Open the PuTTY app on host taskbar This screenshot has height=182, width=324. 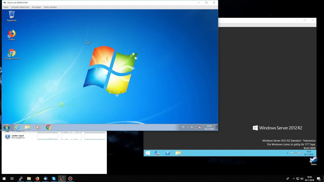pos(21,179)
